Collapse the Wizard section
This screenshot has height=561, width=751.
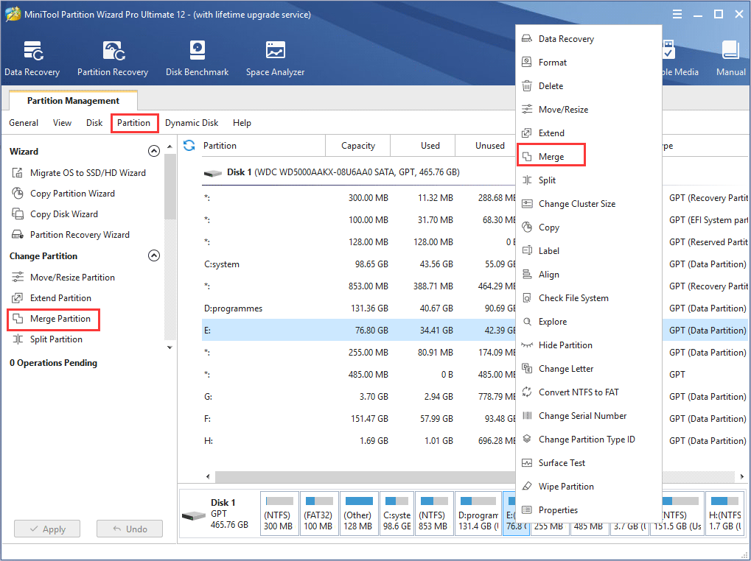pos(154,150)
